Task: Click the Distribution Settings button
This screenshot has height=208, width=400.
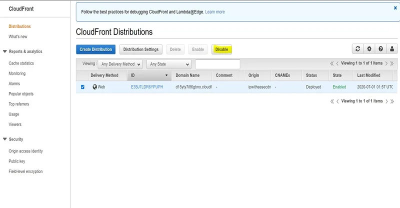Action: tap(141, 49)
